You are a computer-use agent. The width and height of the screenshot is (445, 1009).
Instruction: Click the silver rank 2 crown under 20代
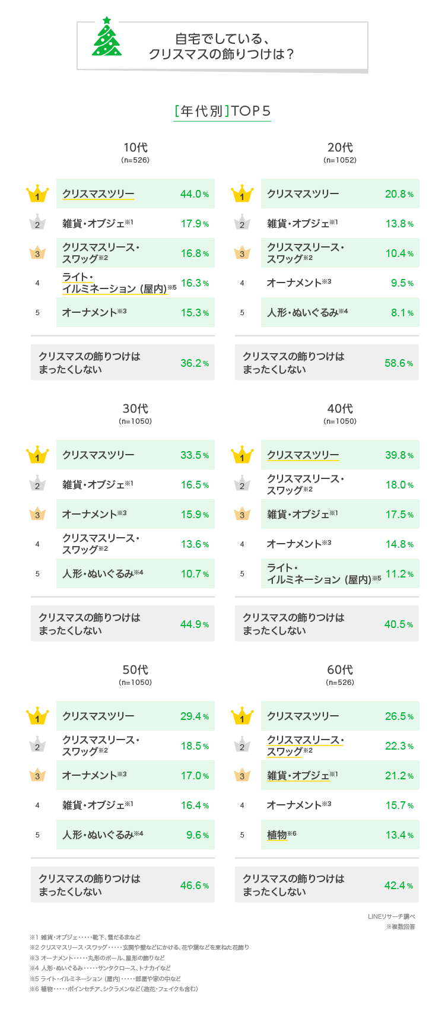pyautogui.click(x=242, y=224)
